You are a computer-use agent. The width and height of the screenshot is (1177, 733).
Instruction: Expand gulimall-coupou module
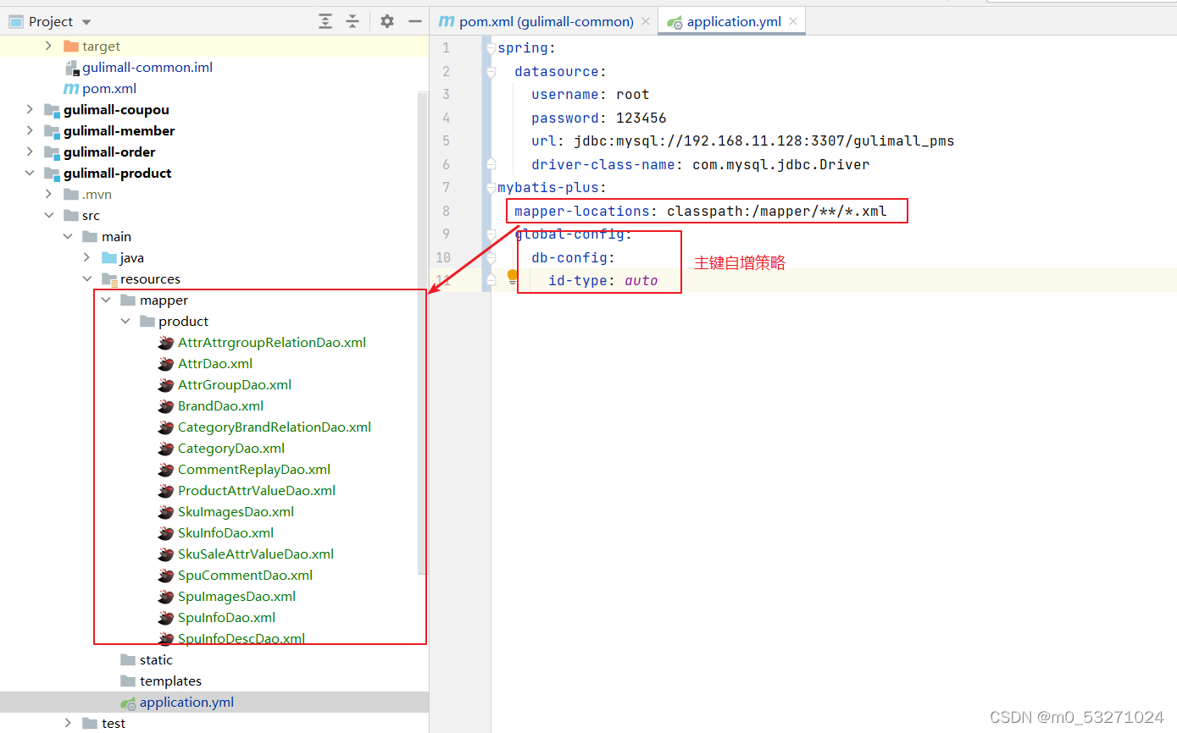[30, 109]
